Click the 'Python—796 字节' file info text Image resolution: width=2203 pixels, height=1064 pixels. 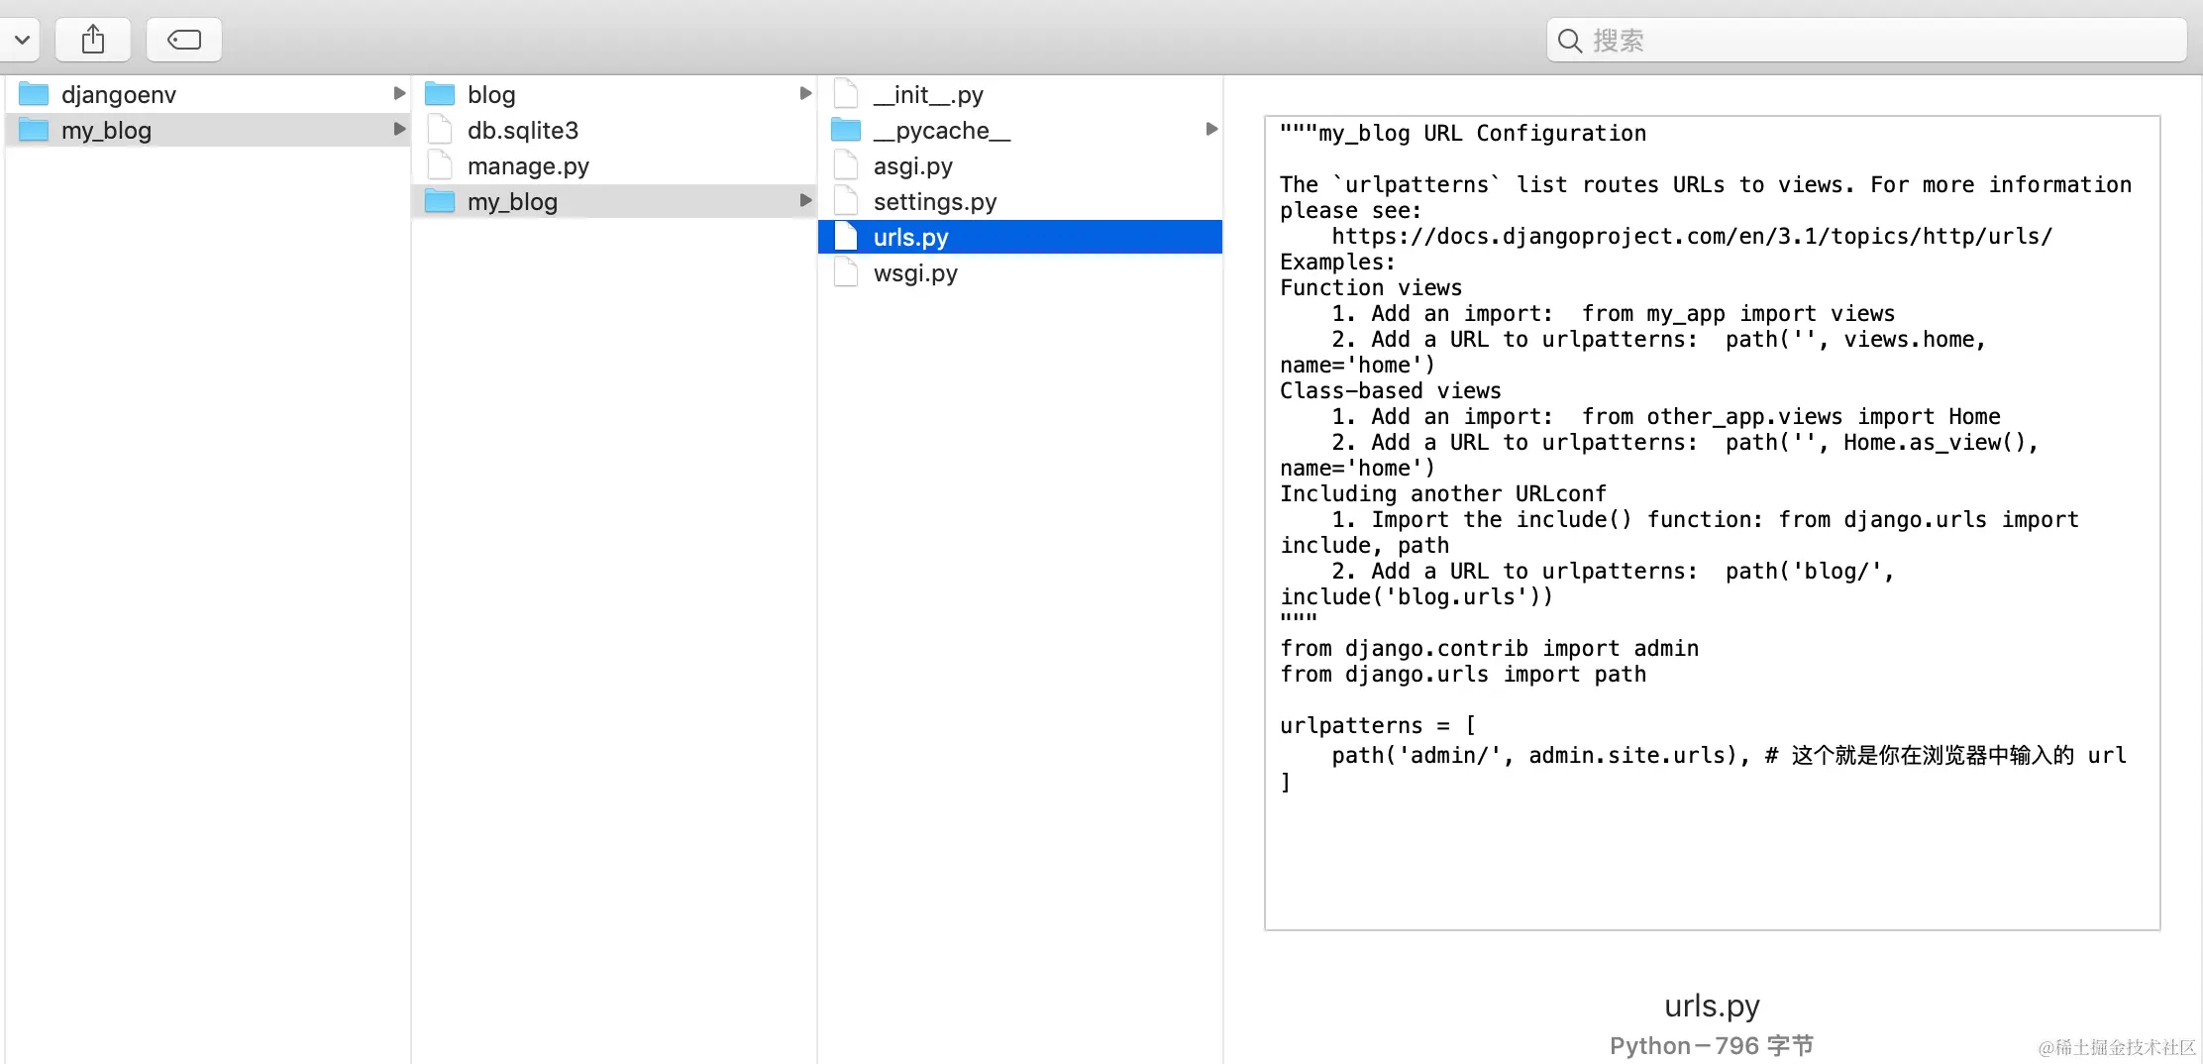(x=1712, y=1046)
